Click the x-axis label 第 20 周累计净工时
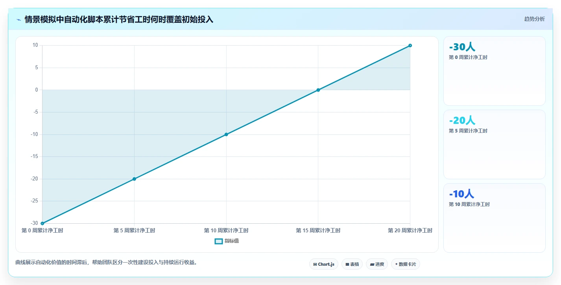Image resolution: width=561 pixels, height=285 pixels. (x=410, y=231)
